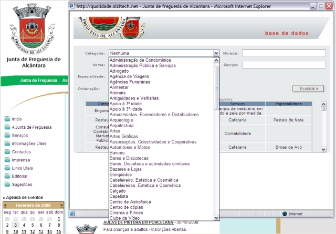This screenshot has width=336, height=234.
Task: Choose 'Bancos' from the category list
Action: [x=118, y=153]
